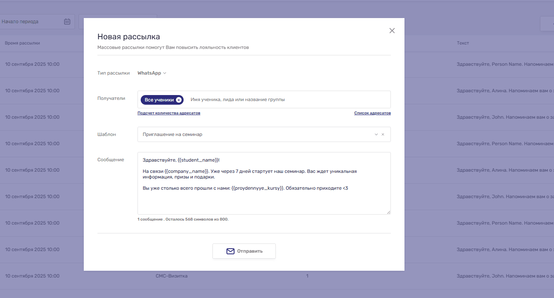Grab the message box resize handle
The width and height of the screenshot is (554, 298).
tap(388, 212)
